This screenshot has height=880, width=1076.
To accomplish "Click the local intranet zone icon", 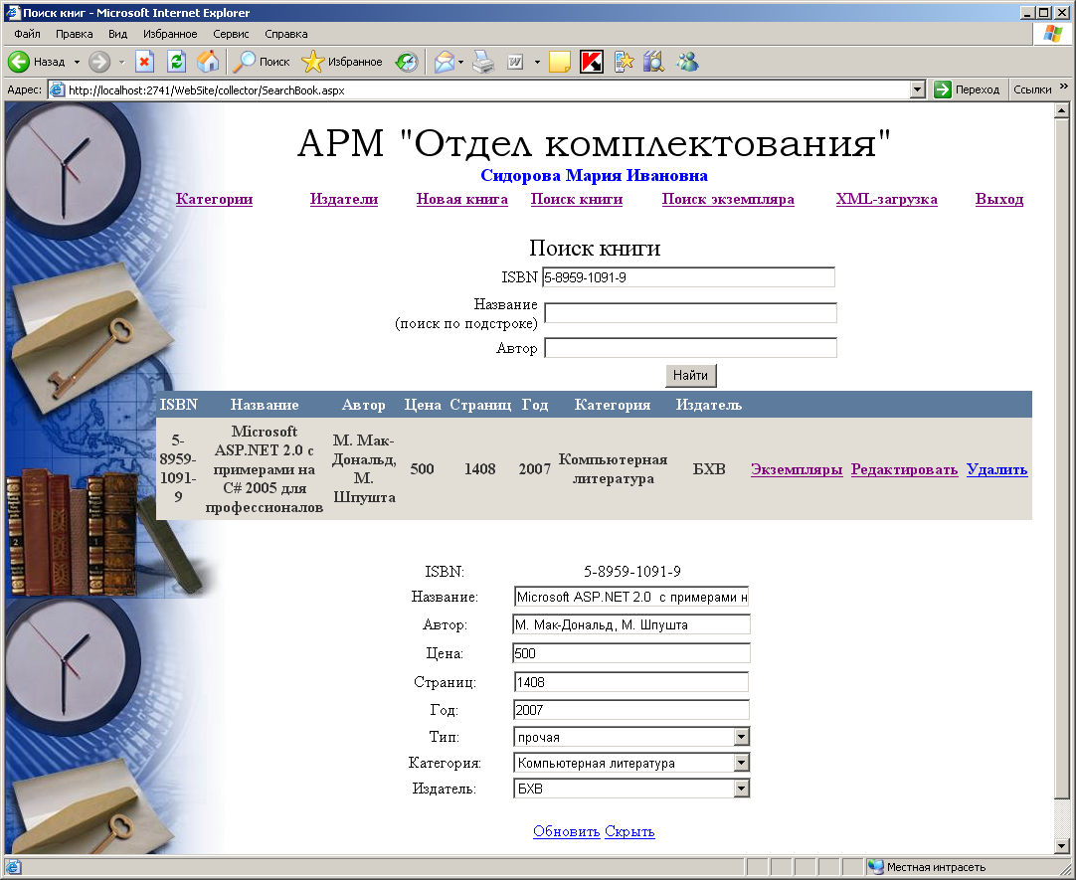I will click(876, 867).
